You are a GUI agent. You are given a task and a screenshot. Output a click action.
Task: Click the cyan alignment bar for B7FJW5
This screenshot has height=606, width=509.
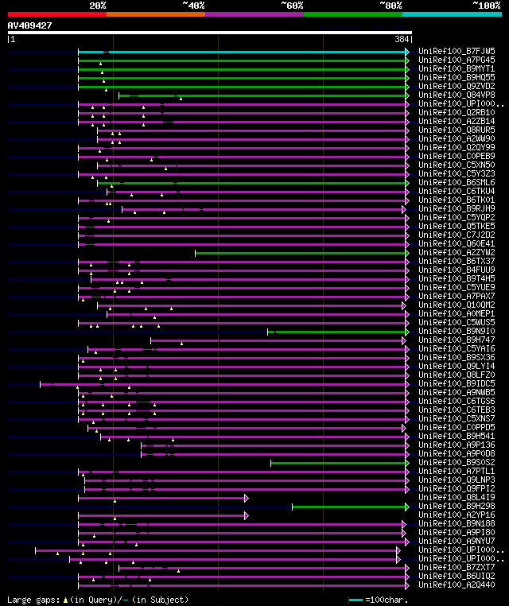tap(242, 52)
